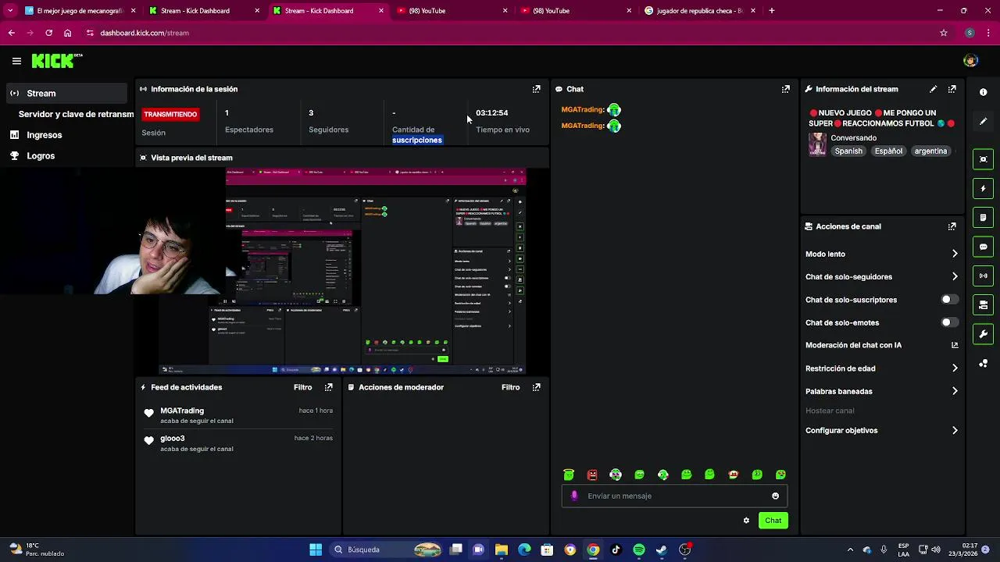This screenshot has width=1000, height=562.
Task: Open Filtro in Feed de actividades
Action: (302, 387)
